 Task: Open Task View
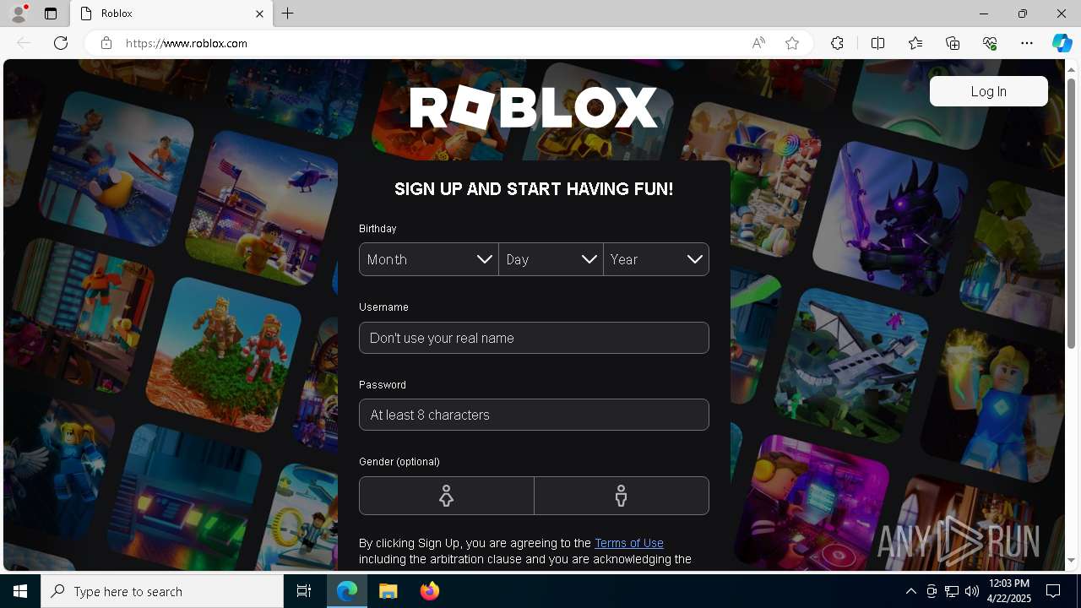pyautogui.click(x=304, y=591)
